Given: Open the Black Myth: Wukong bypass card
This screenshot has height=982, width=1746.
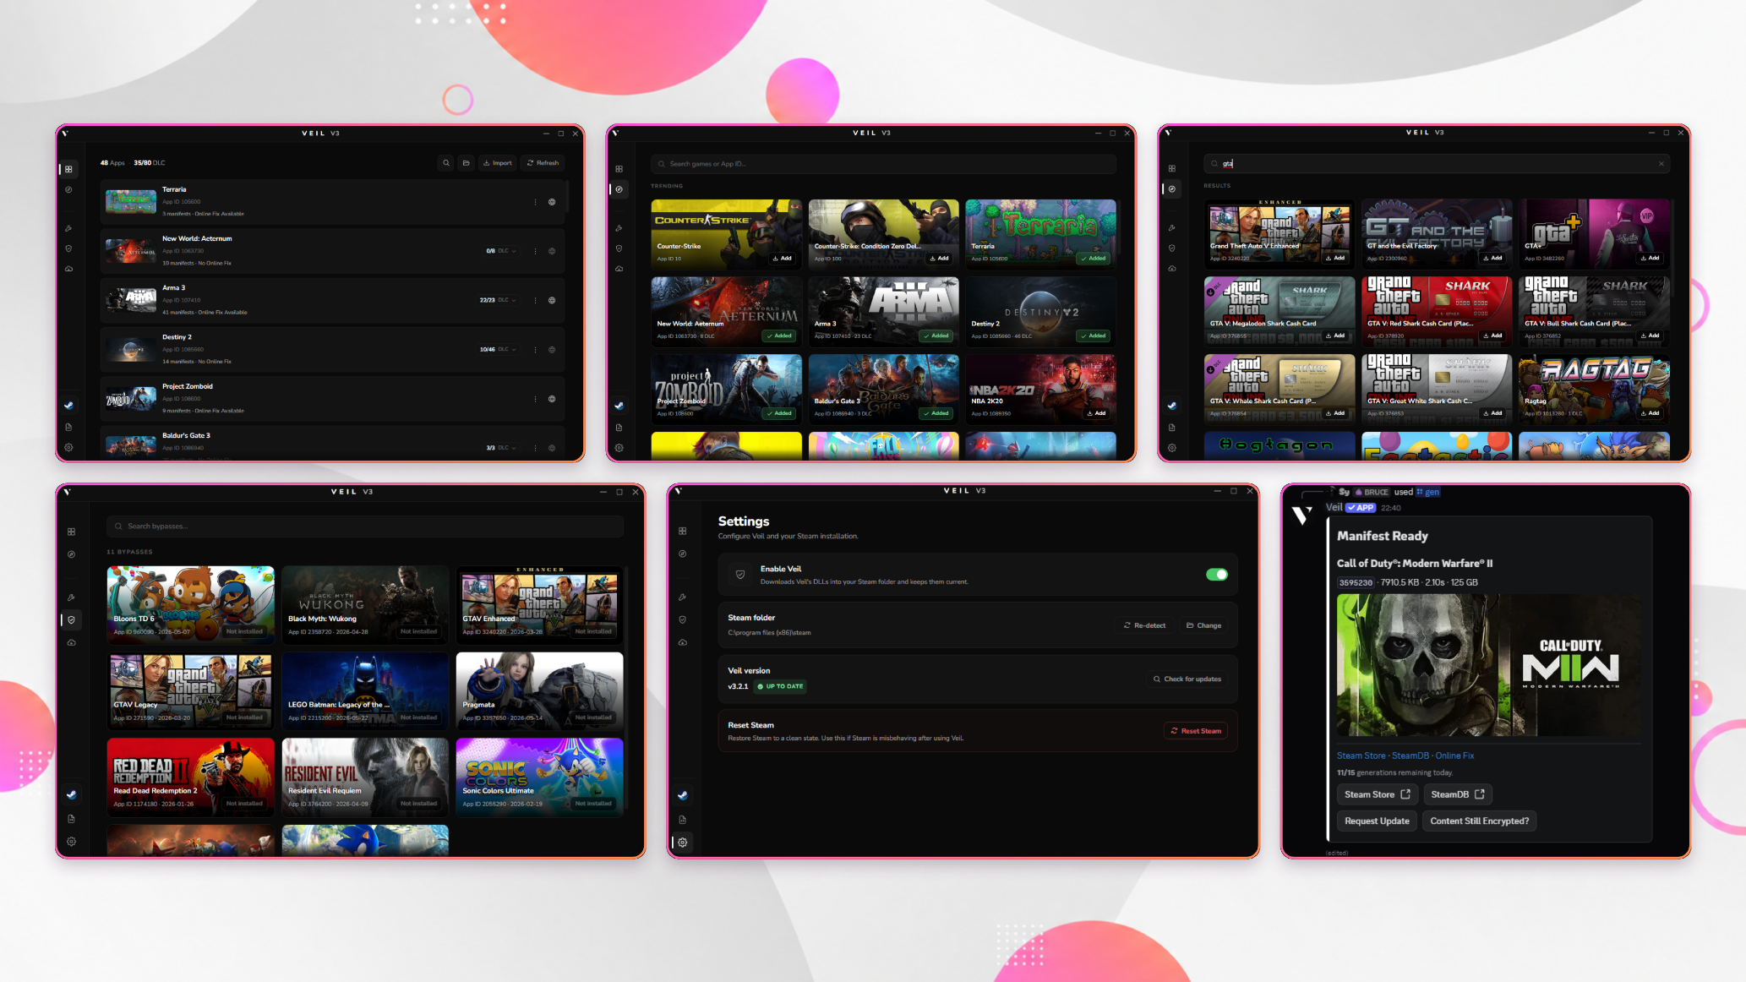Looking at the screenshot, I should (365, 605).
